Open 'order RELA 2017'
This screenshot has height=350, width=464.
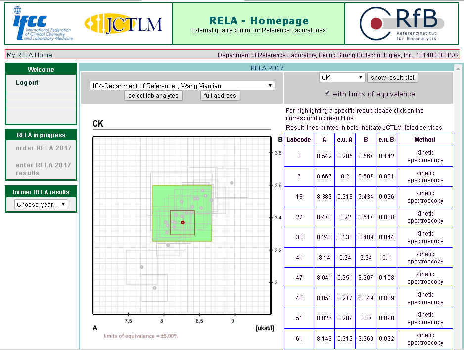44,148
